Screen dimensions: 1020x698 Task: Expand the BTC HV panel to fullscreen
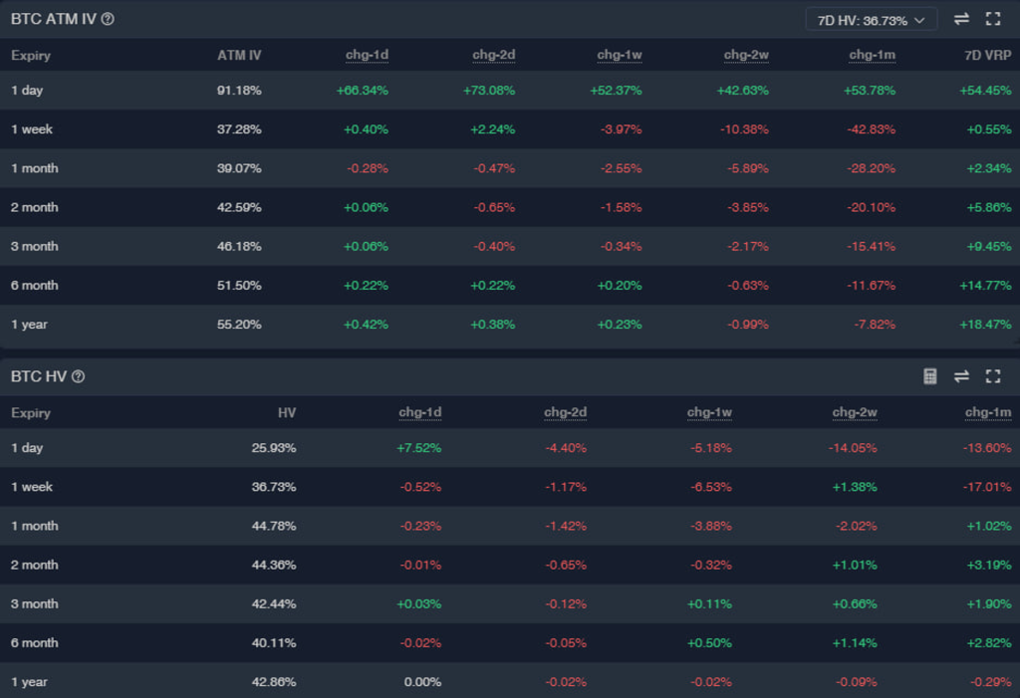pyautogui.click(x=992, y=376)
